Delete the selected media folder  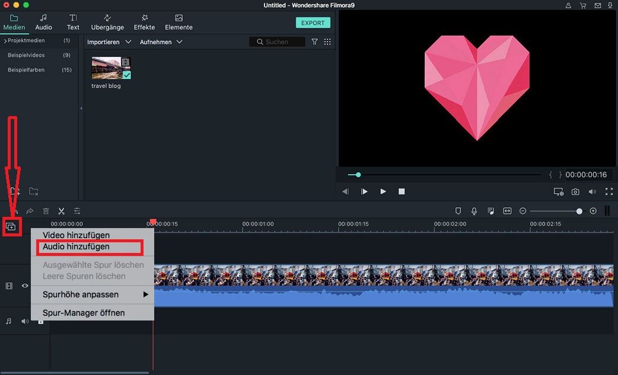click(34, 191)
